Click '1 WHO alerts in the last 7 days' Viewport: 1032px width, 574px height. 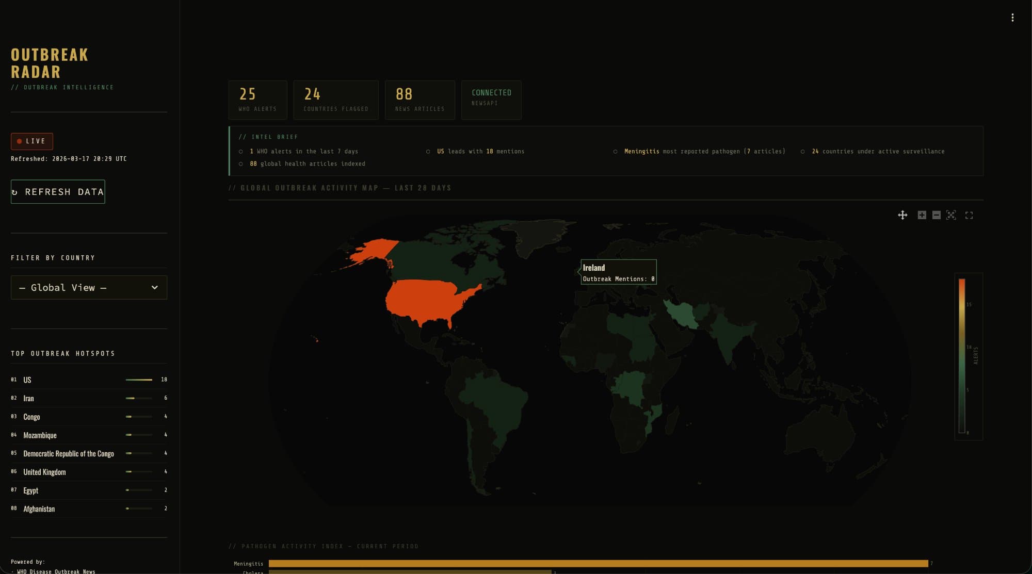pyautogui.click(x=303, y=151)
